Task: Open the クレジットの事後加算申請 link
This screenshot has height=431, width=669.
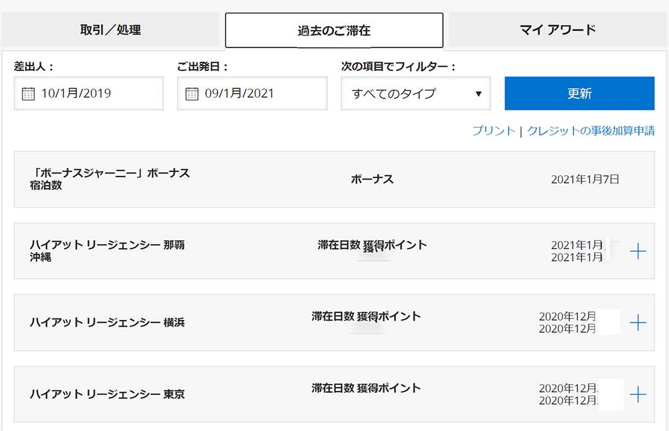Action: pyautogui.click(x=591, y=131)
